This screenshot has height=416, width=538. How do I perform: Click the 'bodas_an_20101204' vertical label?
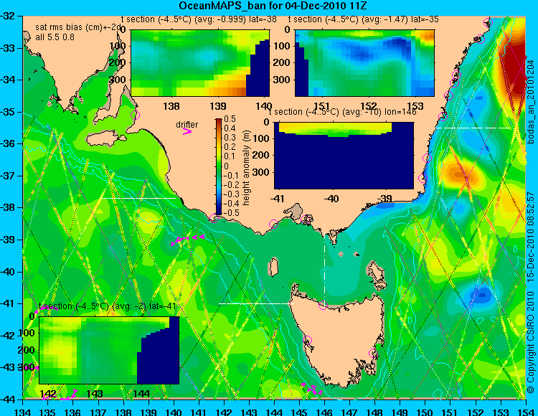coord(531,101)
